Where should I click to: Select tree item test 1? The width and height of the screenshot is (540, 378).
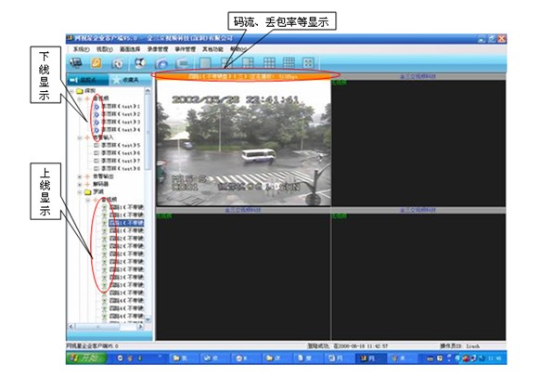(x=121, y=107)
